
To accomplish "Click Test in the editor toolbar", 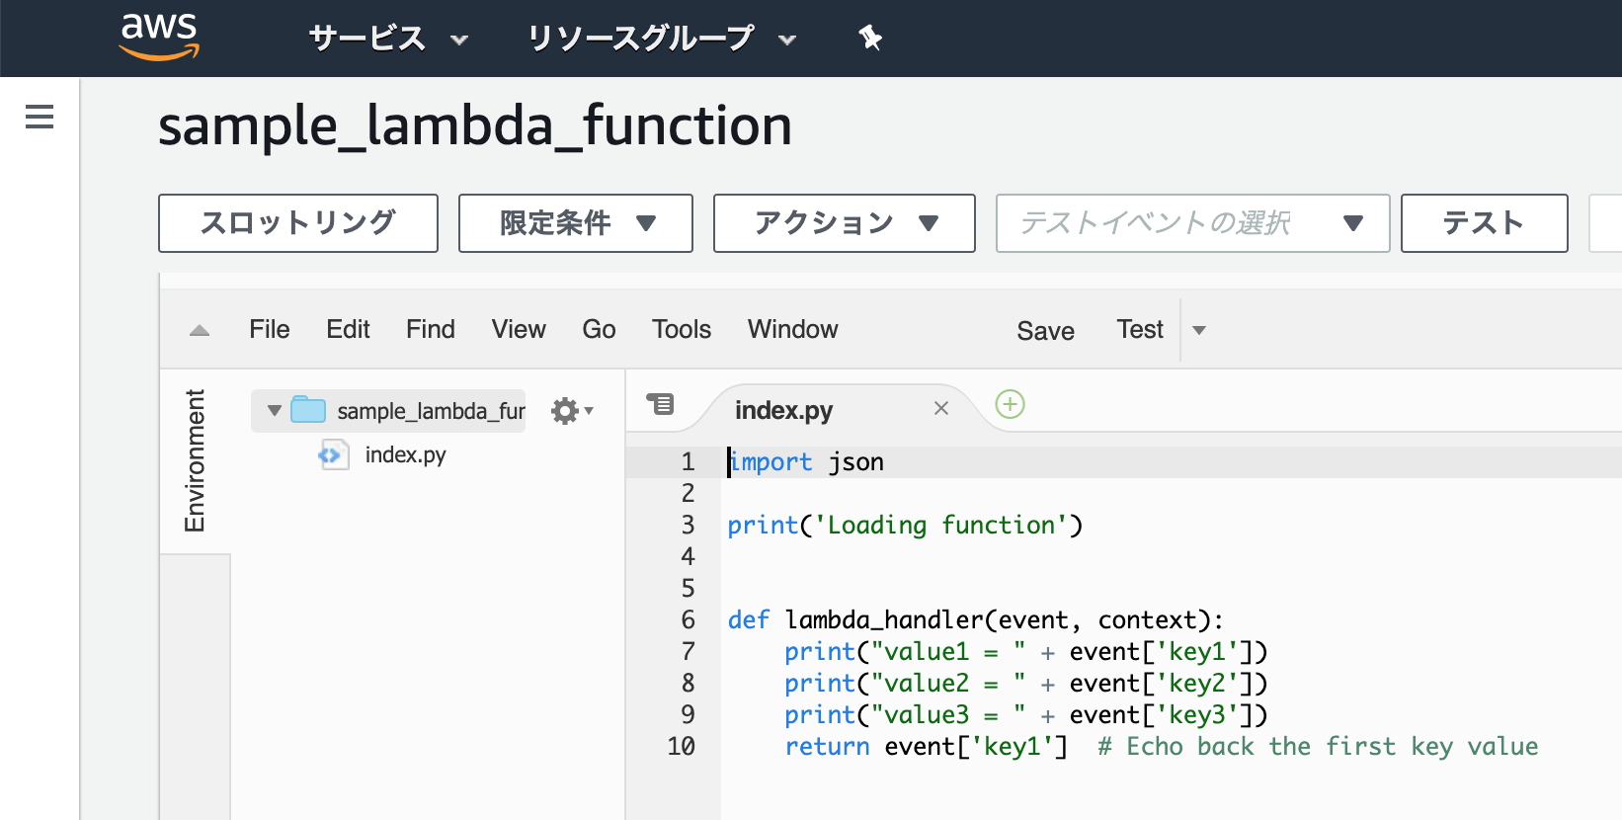I will pos(1140,329).
